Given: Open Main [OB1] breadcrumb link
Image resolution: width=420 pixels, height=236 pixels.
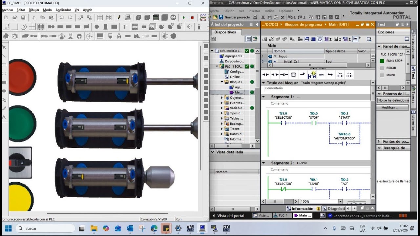Looking at the screenshot, I should tap(339, 24).
